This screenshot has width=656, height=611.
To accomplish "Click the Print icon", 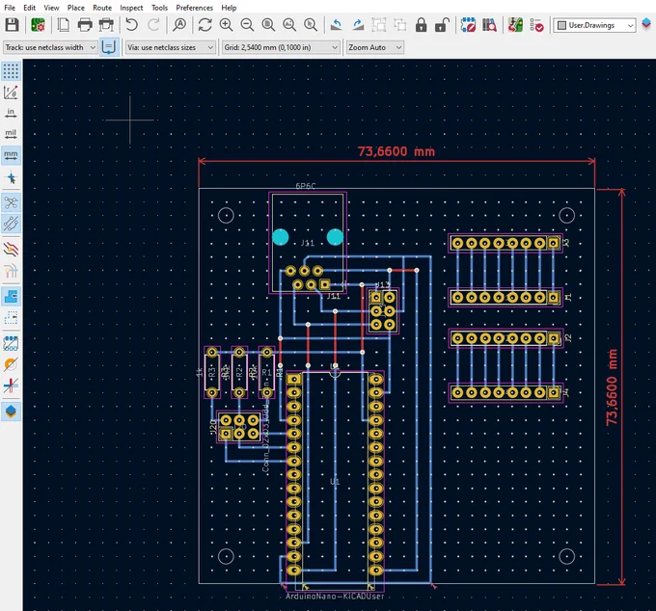I will pos(85,25).
